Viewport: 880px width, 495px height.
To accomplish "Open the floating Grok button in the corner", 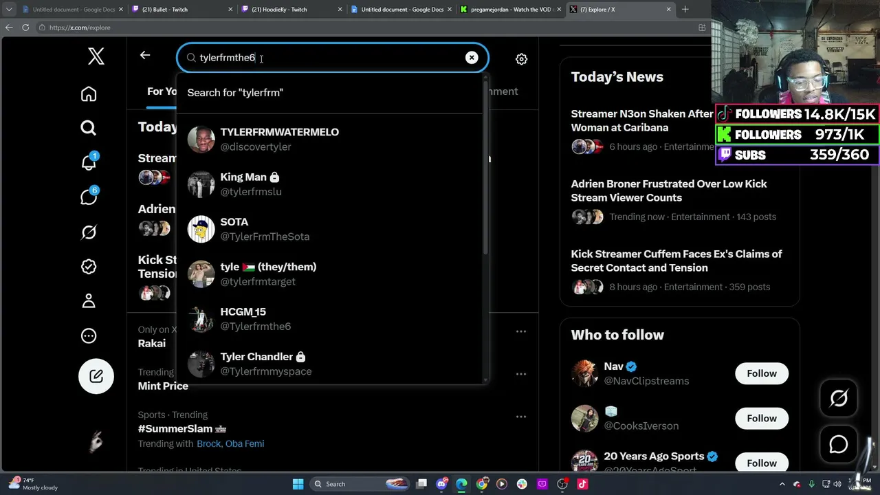I will click(839, 398).
